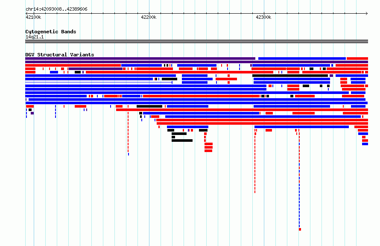This screenshot has width=380, height=246.
Task: Click the chr14:42093008..42389606 coordinate label
Action: (x=56, y=9)
